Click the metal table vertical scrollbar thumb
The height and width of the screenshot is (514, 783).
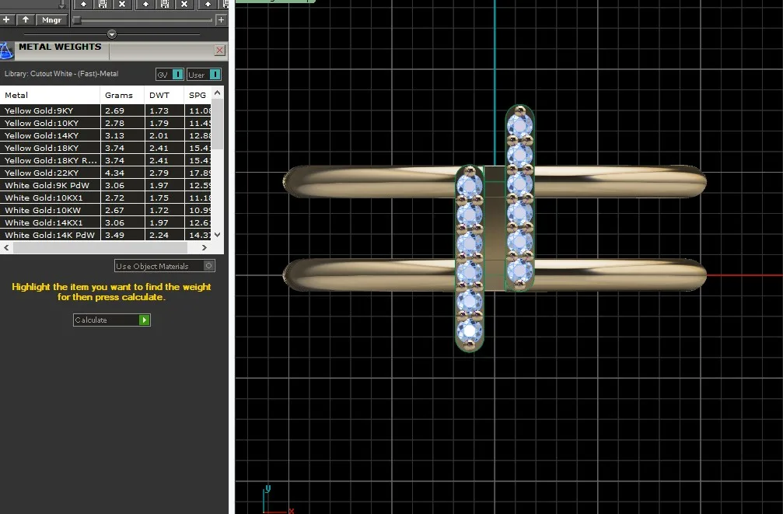click(217, 124)
